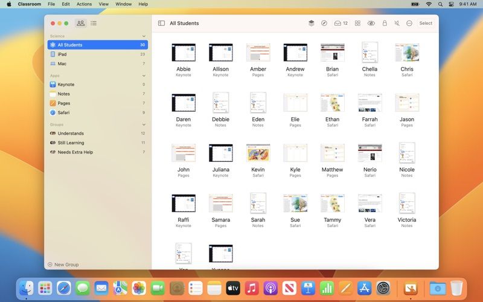The width and height of the screenshot is (483, 302).
Task: Select Elie's Pages screen thumbnail
Action: (295, 103)
